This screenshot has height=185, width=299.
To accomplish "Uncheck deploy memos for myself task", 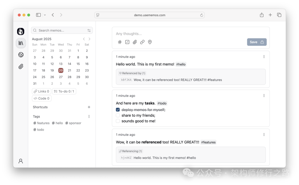I will pos(118,110).
